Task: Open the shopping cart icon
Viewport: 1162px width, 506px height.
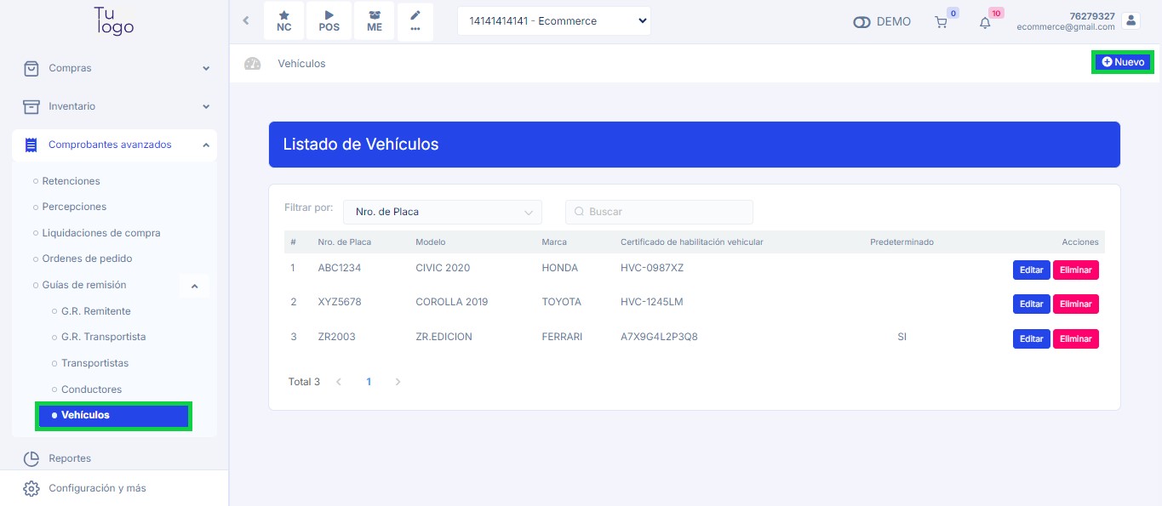Action: click(x=941, y=23)
